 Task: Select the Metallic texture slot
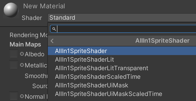pyautogui.click(x=14, y=65)
